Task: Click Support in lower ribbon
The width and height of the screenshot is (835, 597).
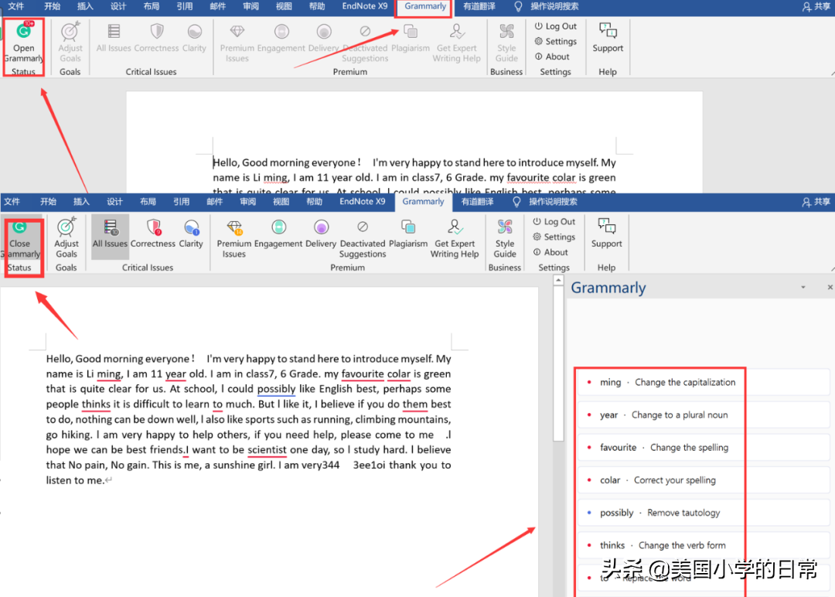Action: coord(607,234)
